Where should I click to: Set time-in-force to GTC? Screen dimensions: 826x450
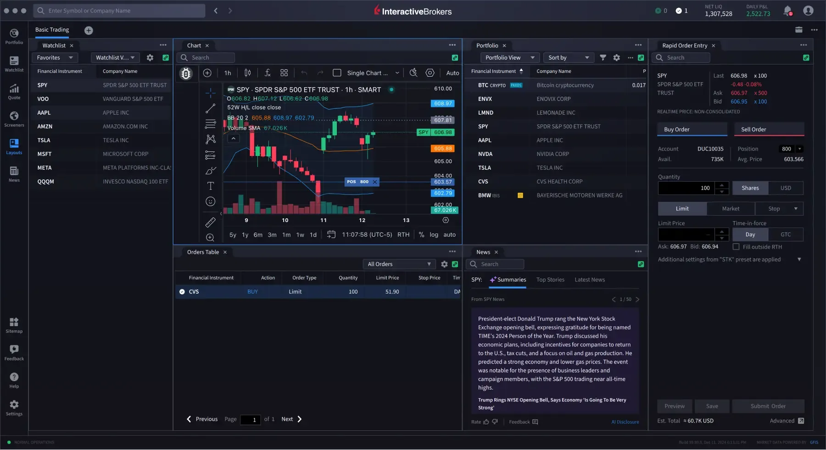[x=786, y=234]
